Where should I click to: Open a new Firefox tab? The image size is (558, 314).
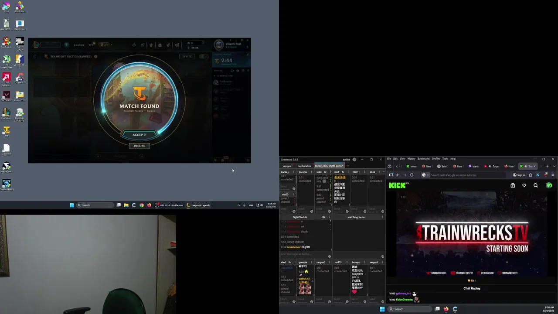pos(547,166)
